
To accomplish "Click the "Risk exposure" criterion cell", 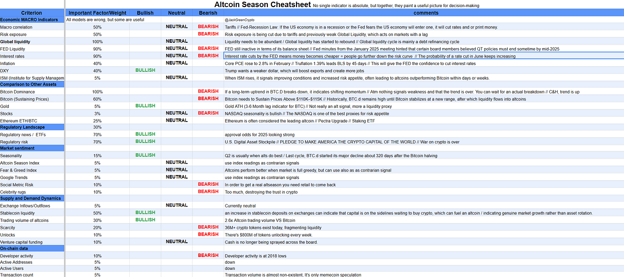I will [x=32, y=34].
